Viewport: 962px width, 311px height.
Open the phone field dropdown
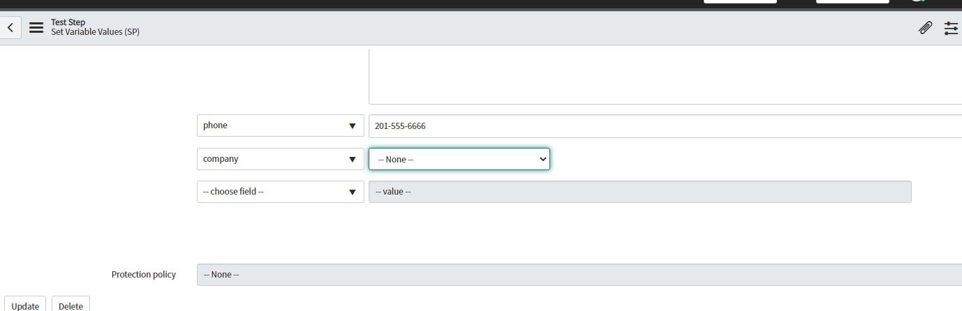(280, 126)
